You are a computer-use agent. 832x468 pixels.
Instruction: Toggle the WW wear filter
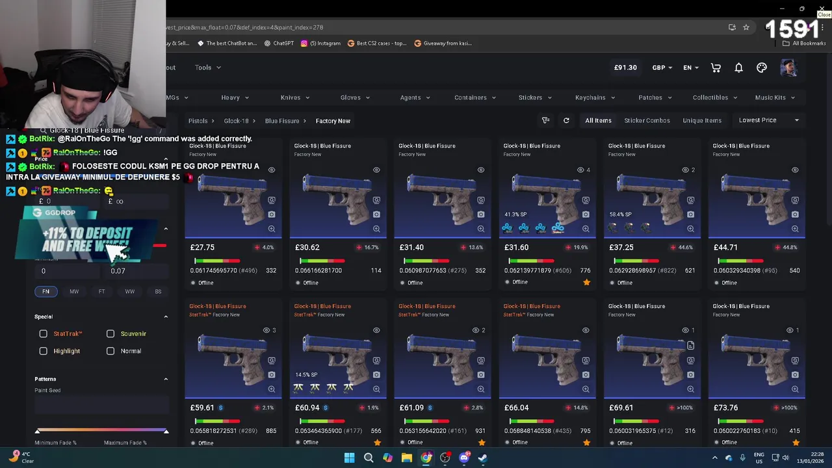click(x=130, y=291)
